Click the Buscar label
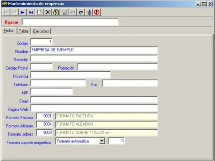 coord(12,22)
